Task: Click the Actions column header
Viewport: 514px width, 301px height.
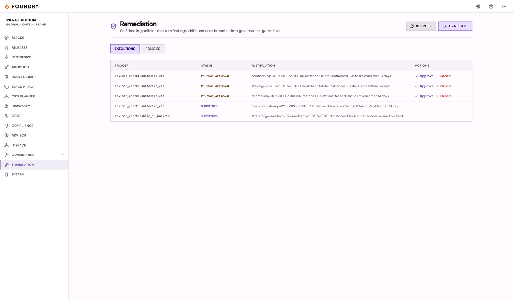Action: (422, 66)
